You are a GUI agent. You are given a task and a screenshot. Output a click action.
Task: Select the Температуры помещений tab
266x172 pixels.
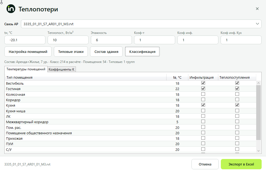[x=26, y=69]
